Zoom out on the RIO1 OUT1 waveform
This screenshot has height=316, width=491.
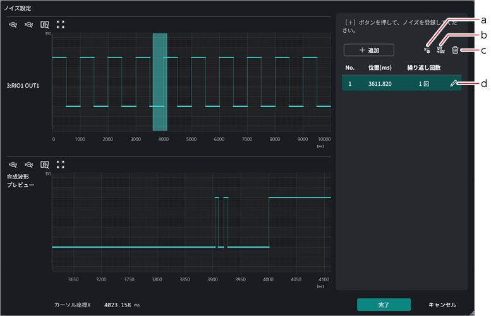29,25
